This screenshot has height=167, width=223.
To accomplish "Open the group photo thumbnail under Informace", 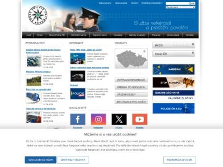I will point(78,59).
